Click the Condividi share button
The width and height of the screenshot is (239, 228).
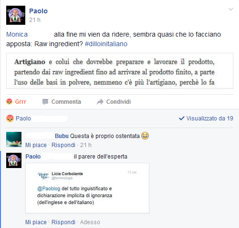[x=114, y=102]
